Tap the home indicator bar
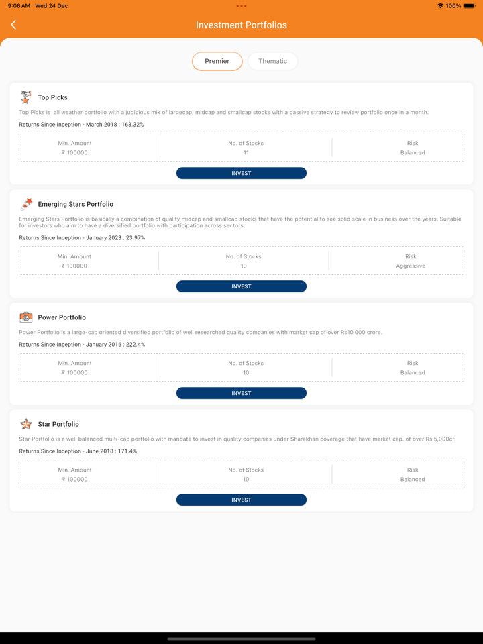Screen dimensions: 483x644 241,639
